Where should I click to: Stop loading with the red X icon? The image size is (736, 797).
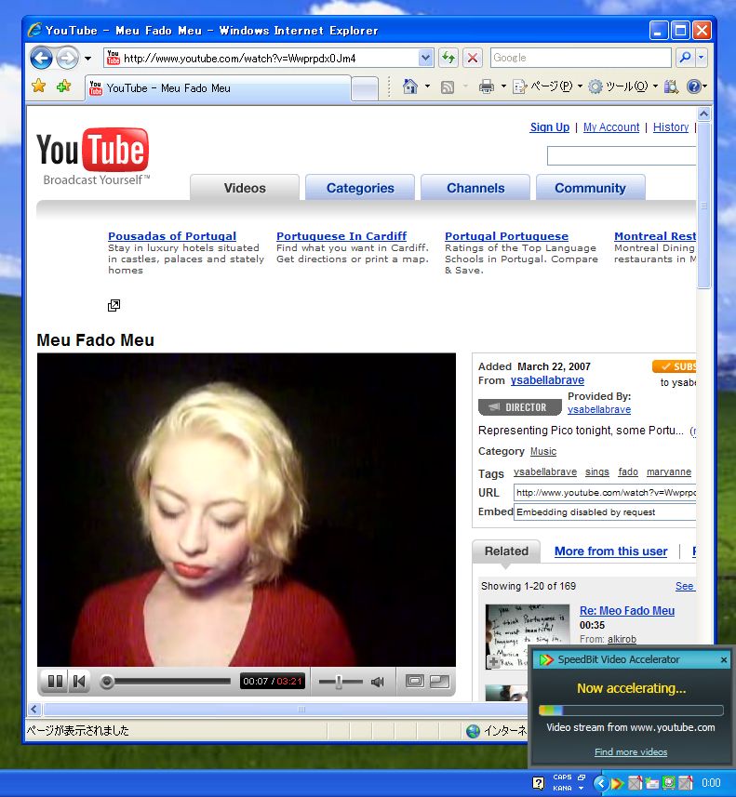473,58
